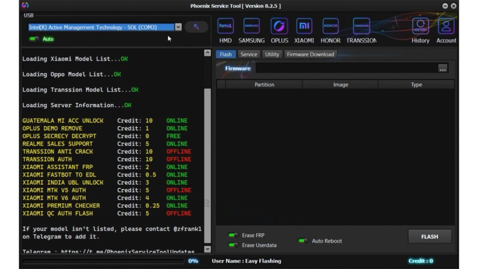Click the USB port search icon
Viewport: 478px width, 269px height.
click(x=196, y=27)
